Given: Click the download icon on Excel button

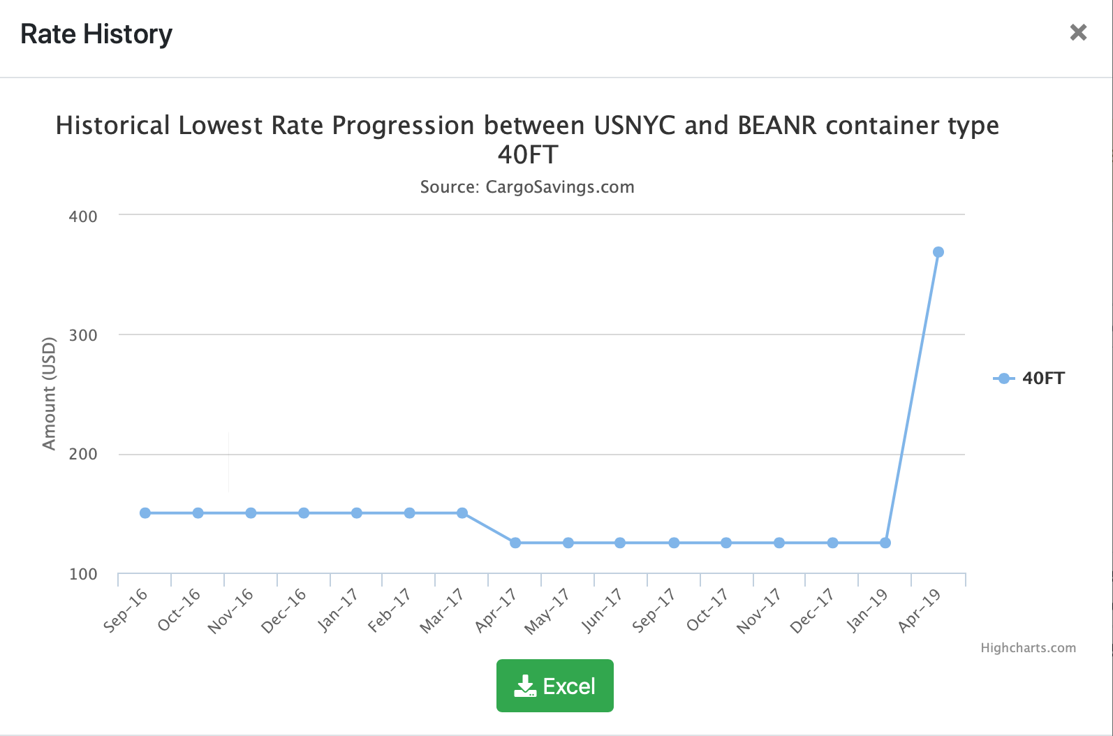Looking at the screenshot, I should pos(524,686).
